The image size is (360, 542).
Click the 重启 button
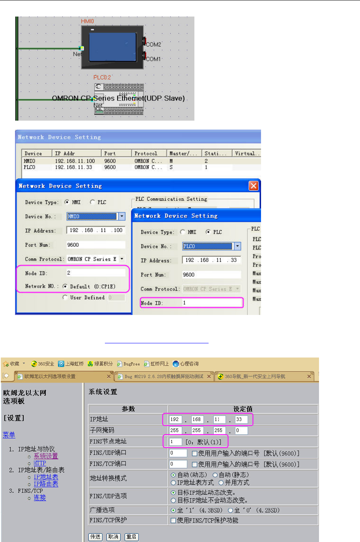pyautogui.click(x=132, y=536)
